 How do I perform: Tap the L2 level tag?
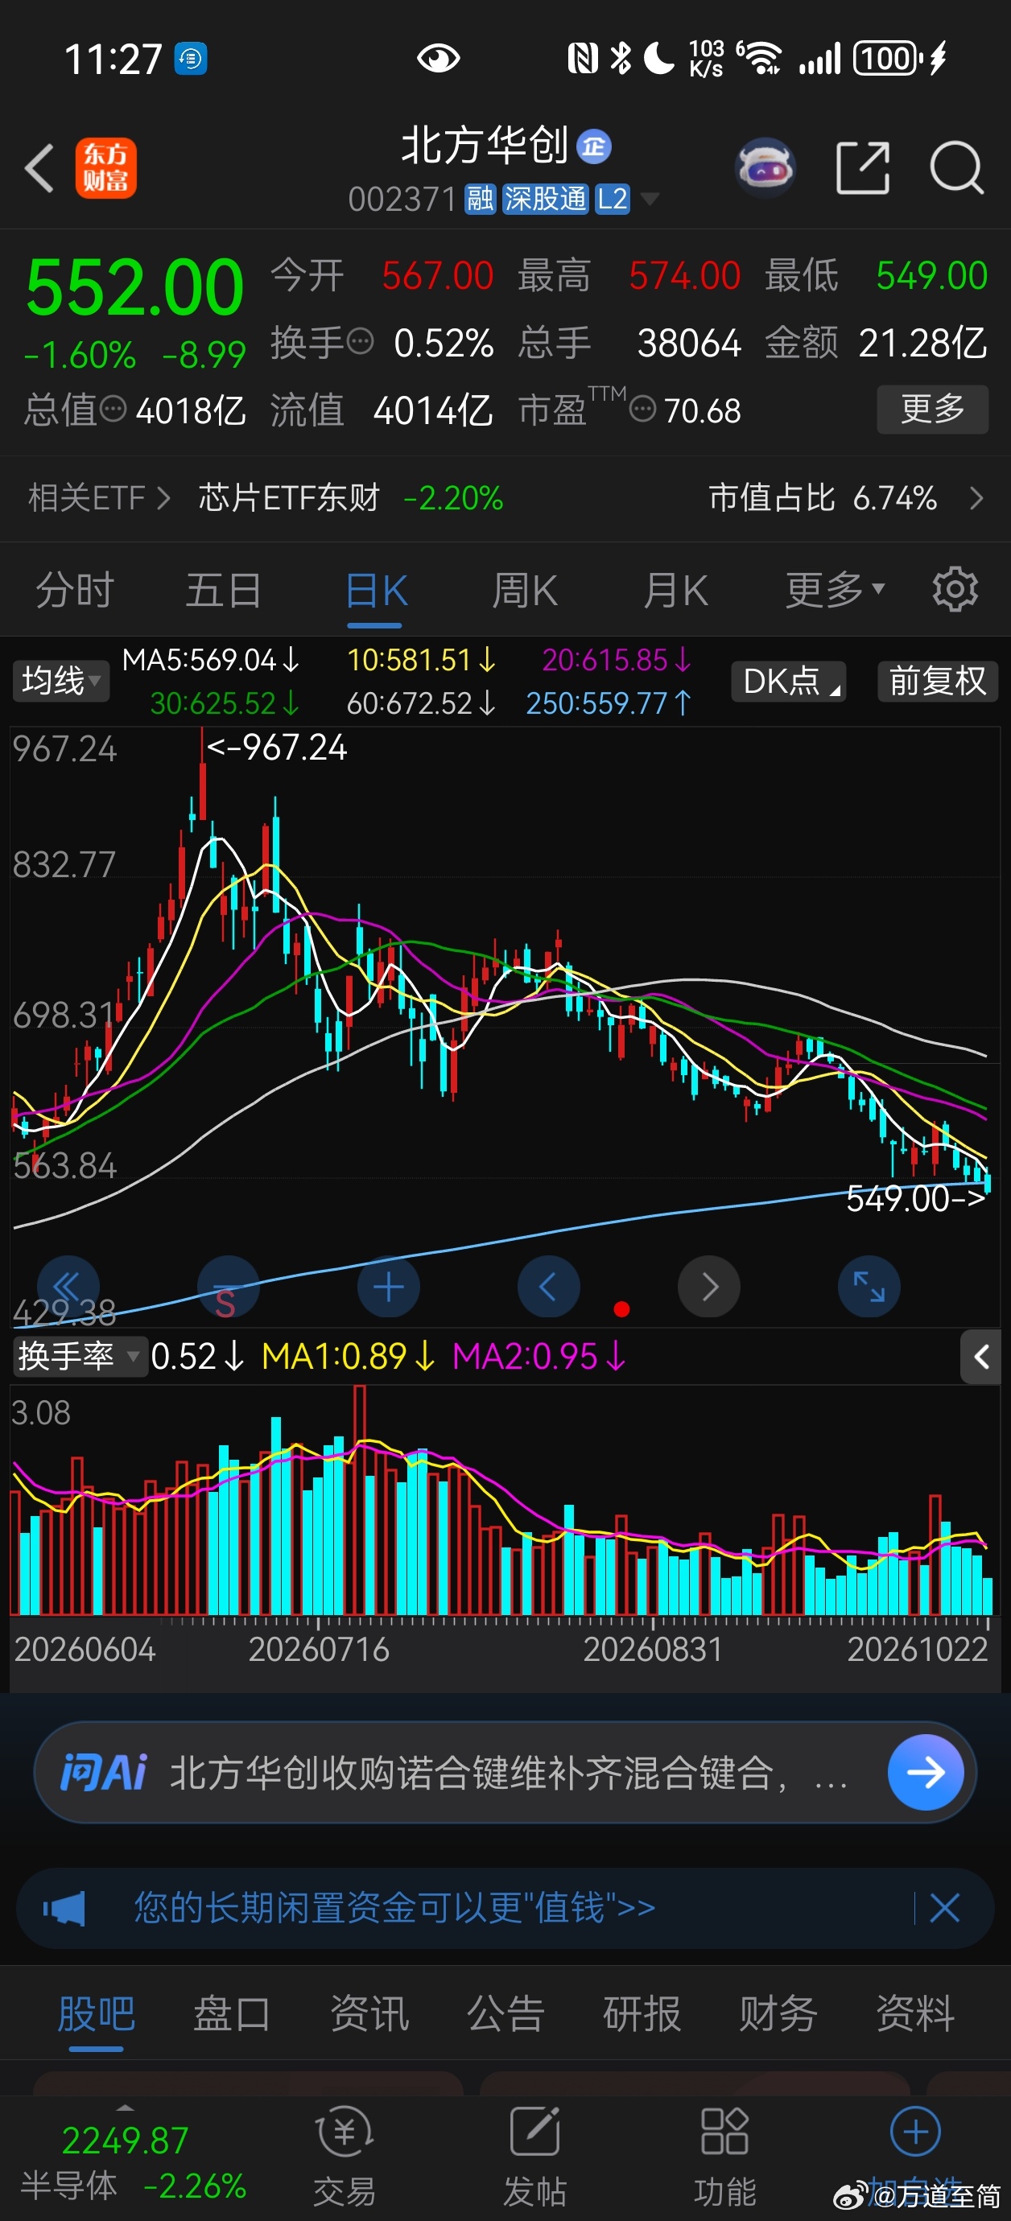click(612, 200)
